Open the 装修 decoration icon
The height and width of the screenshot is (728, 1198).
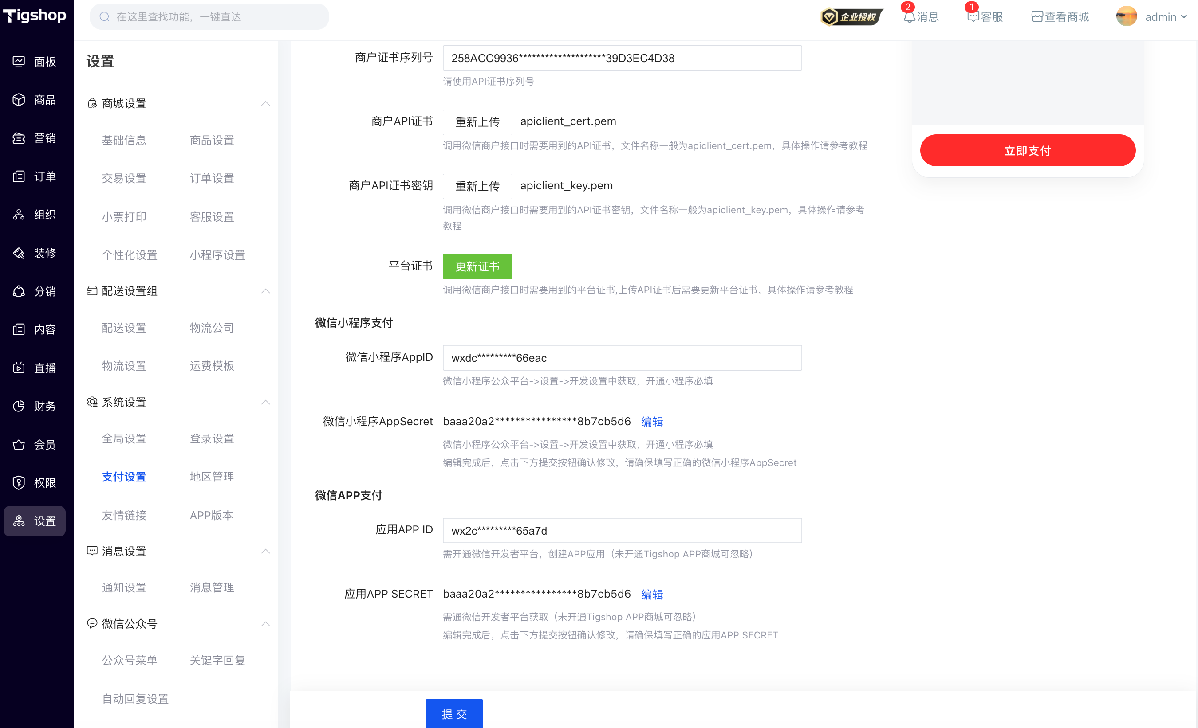point(19,253)
